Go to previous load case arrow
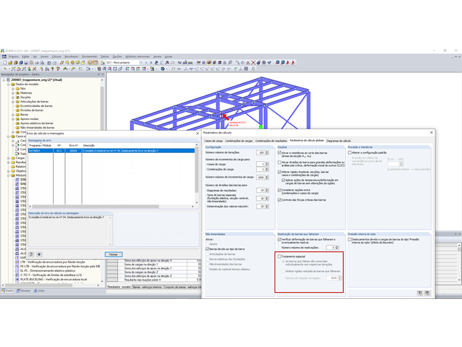 pyautogui.click(x=146, y=63)
